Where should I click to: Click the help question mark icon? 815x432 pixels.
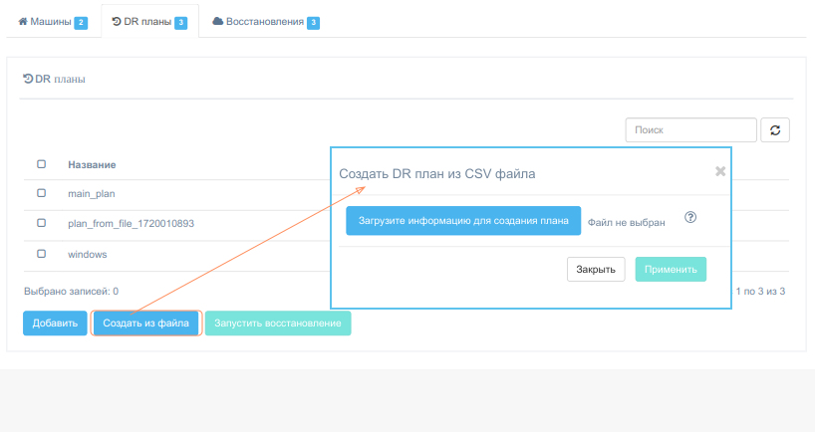pyautogui.click(x=690, y=218)
